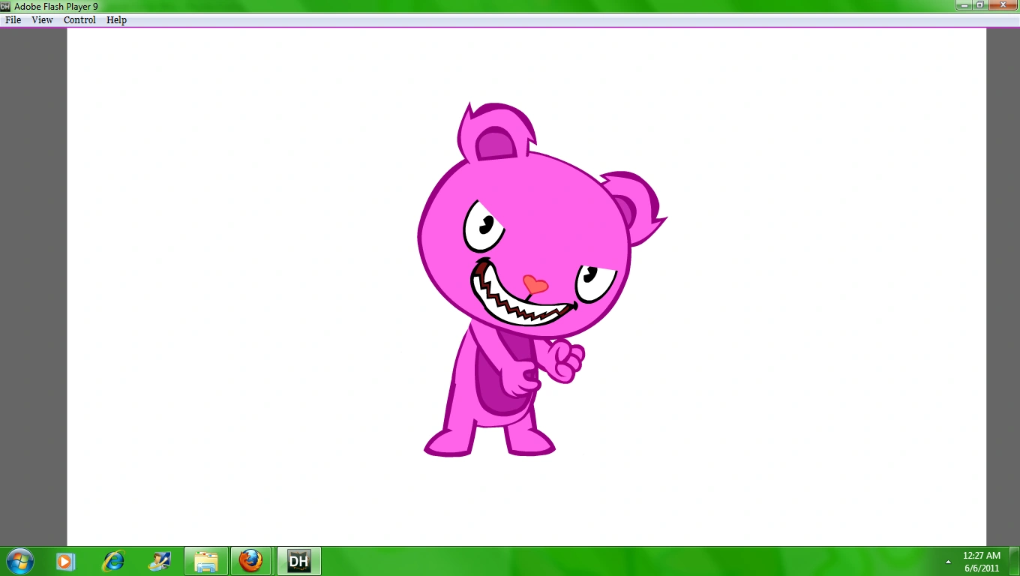Open Windows Explorer folder in the taskbar
Image resolution: width=1020 pixels, height=576 pixels.
pos(206,561)
